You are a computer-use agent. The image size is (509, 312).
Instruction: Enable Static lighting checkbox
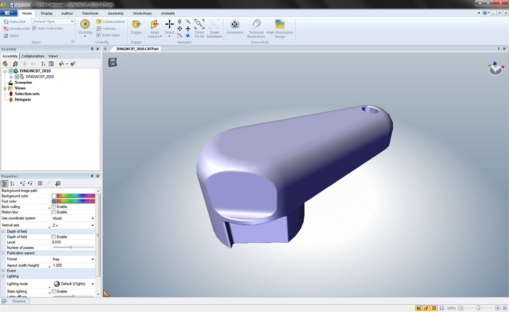point(54,291)
